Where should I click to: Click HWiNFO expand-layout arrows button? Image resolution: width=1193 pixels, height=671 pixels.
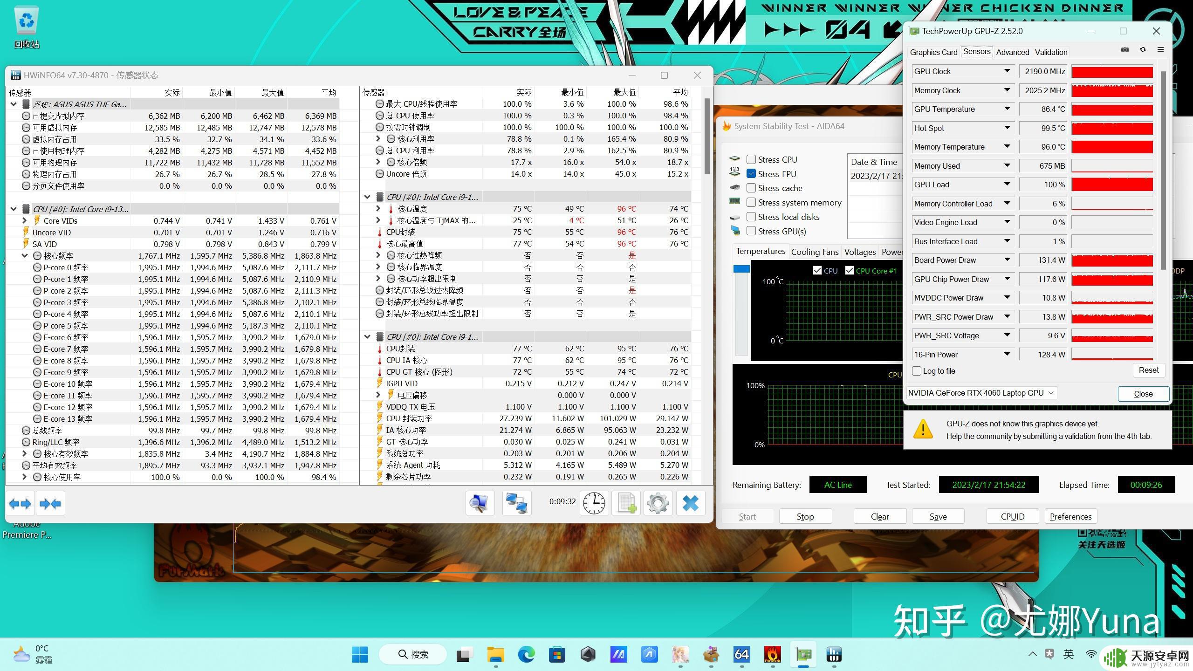coord(20,503)
